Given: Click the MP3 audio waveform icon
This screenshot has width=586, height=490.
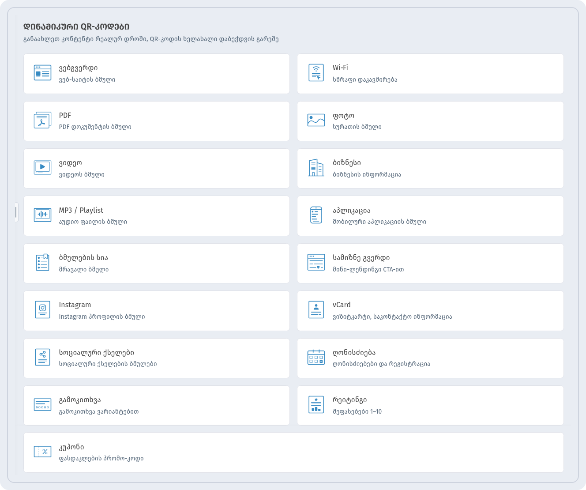Looking at the screenshot, I should 42,215.
